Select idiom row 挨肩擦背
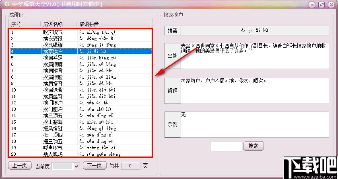This screenshot has height=179, width=338. click(x=80, y=71)
